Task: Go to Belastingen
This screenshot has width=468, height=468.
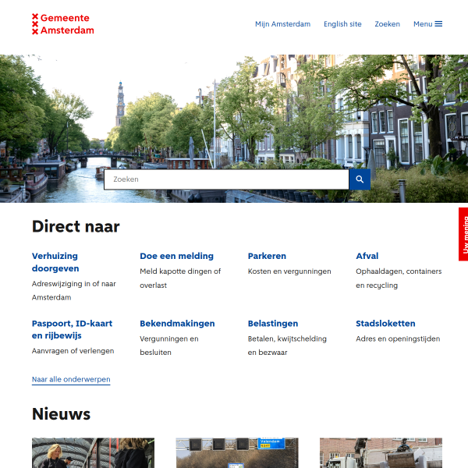Action: tap(273, 324)
